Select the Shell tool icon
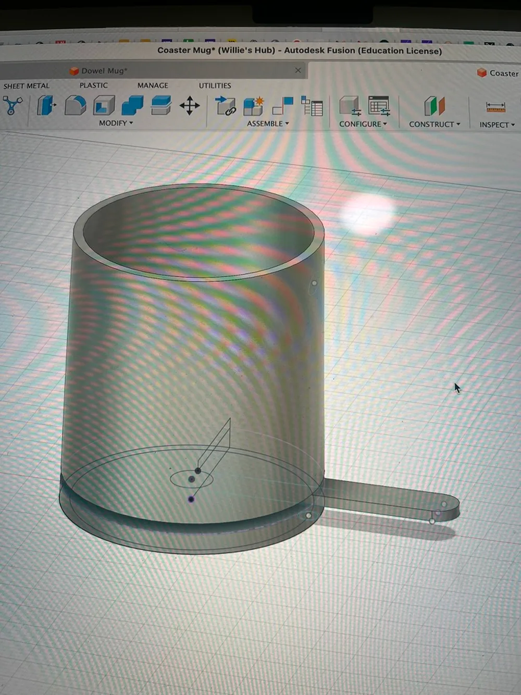Viewport: 521px width, 695px height. (104, 106)
